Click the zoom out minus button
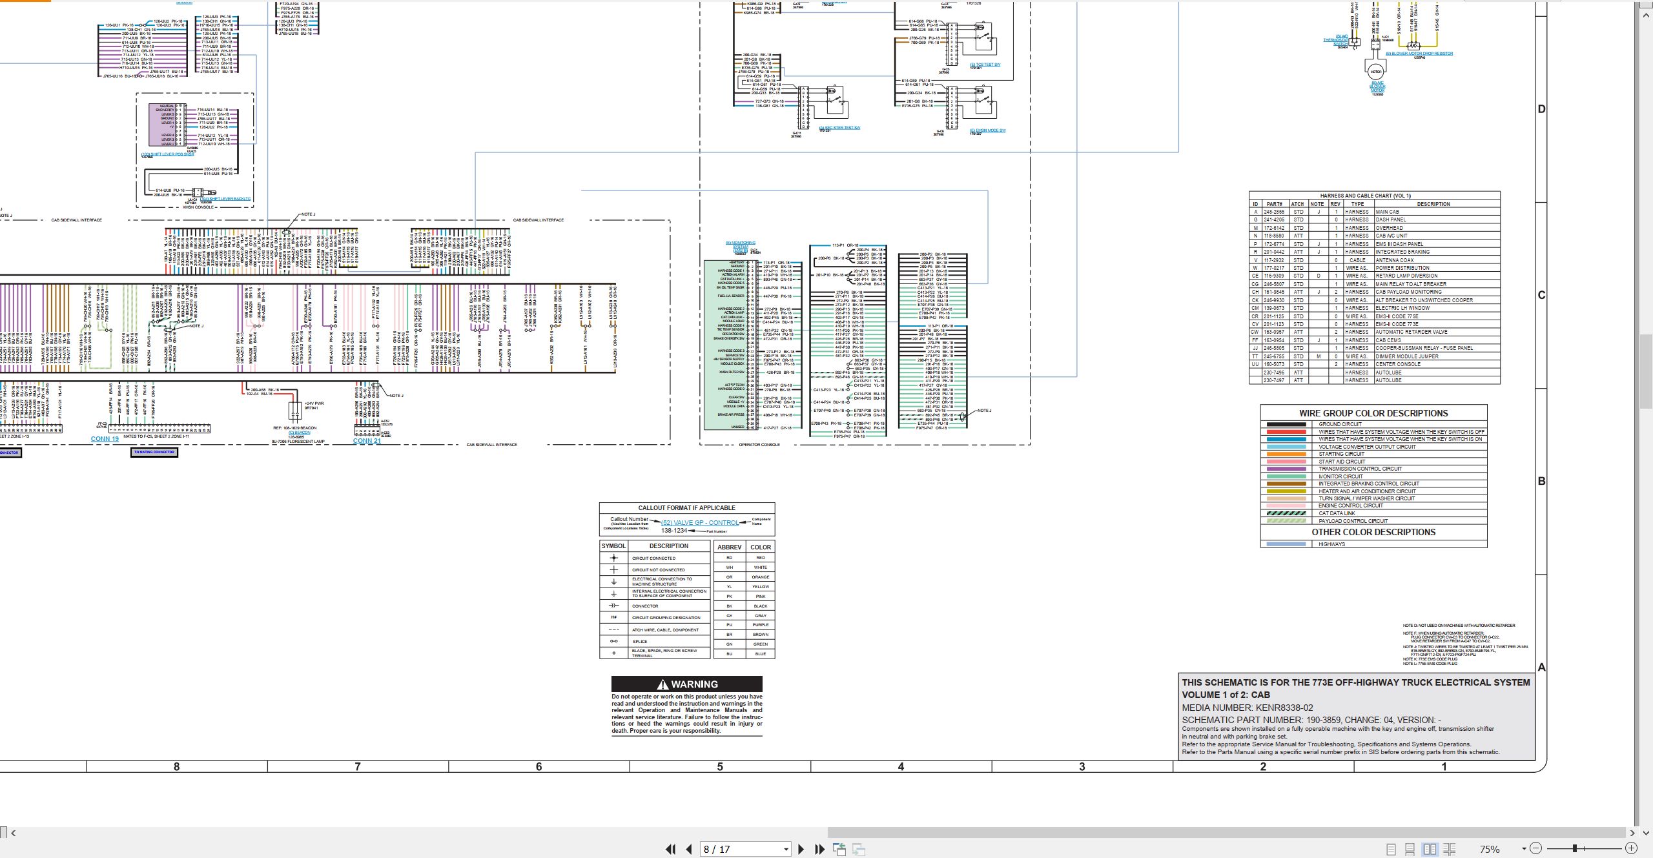 [1536, 848]
